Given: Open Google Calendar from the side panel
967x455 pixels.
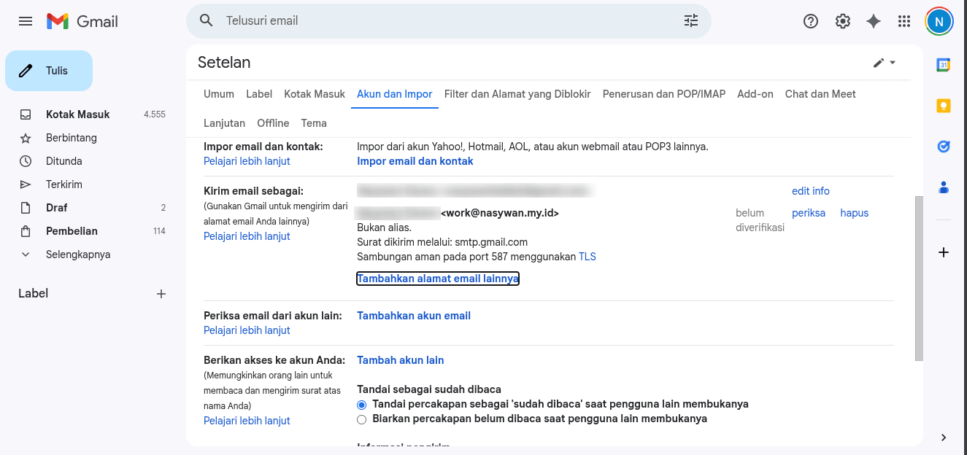Looking at the screenshot, I should [x=943, y=65].
